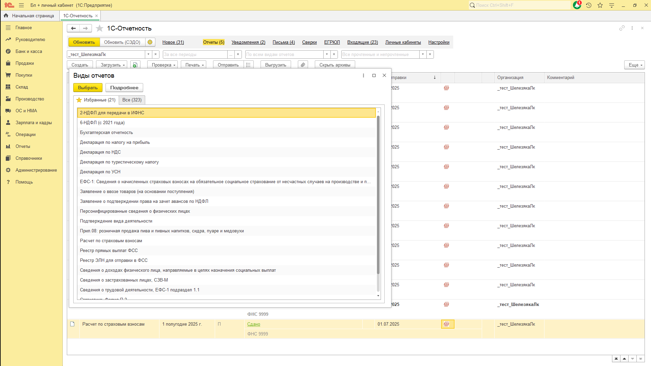The image size is (651, 366).
Task: Click the Создать button
Action: coord(80,65)
